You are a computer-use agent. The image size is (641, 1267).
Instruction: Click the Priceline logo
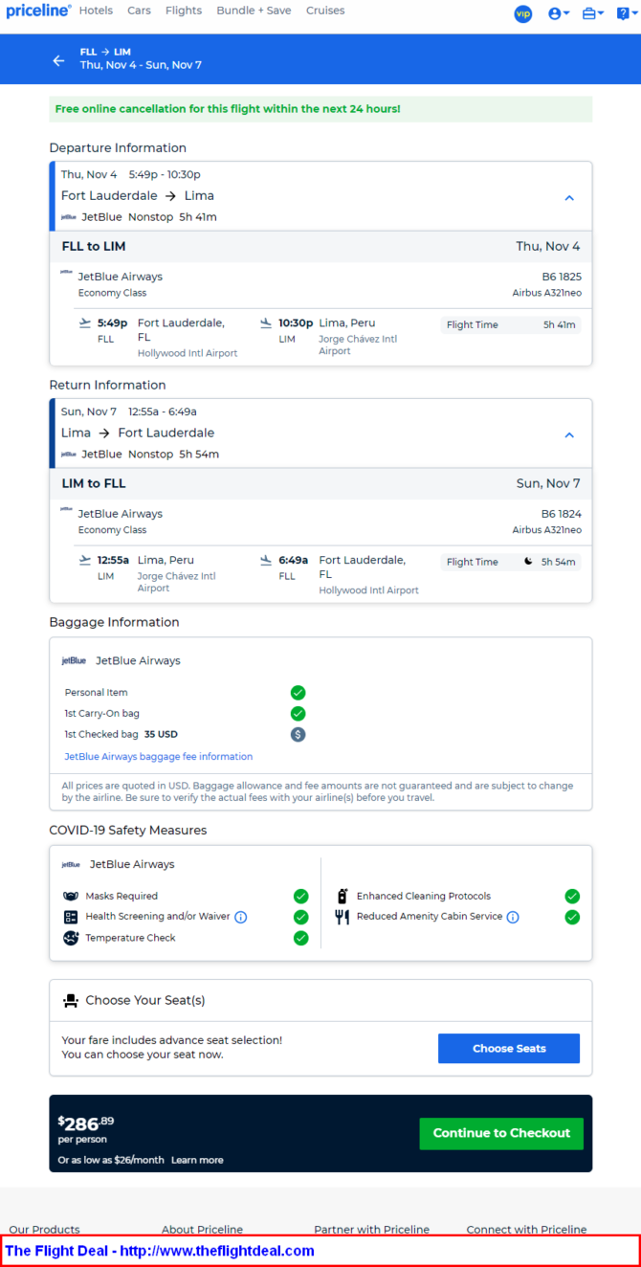pyautogui.click(x=38, y=11)
